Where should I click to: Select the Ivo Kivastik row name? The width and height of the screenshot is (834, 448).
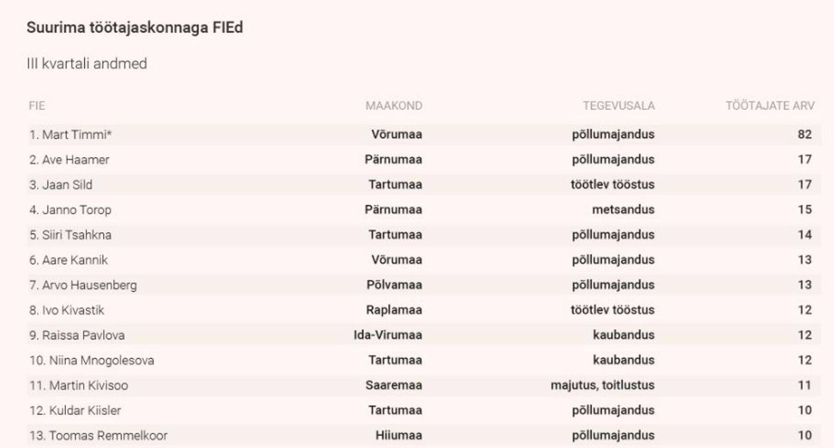pyautogui.click(x=67, y=310)
